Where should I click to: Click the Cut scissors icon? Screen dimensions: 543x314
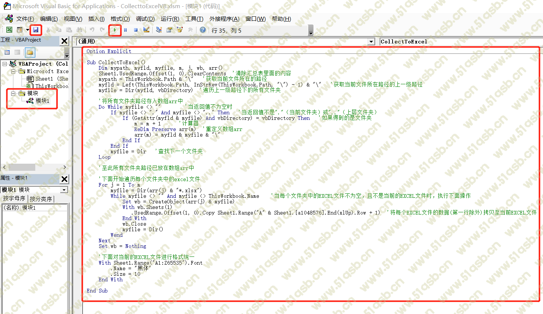(48, 30)
